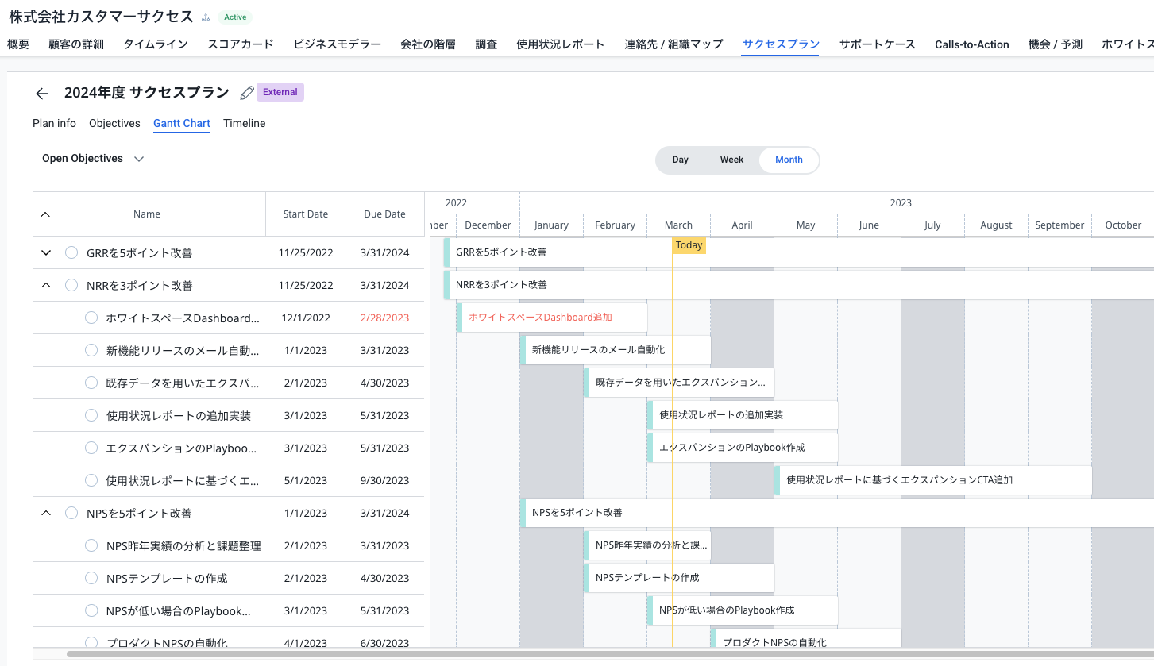Click the company hierarchy icon beside company name
This screenshot has width=1154, height=666.
206,17
